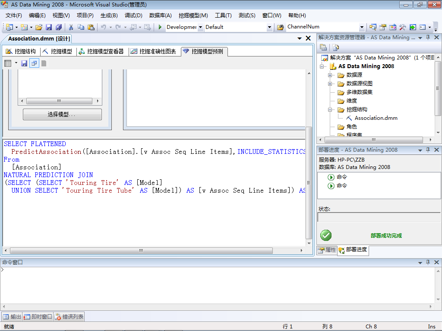Save the prediction query result icon
The width and height of the screenshot is (442, 331).
pos(24,63)
